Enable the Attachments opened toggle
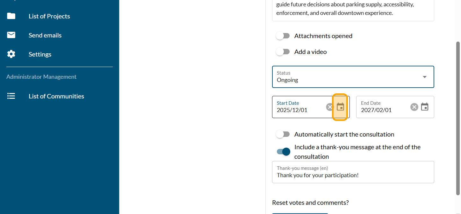The width and height of the screenshot is (461, 214). click(283, 36)
